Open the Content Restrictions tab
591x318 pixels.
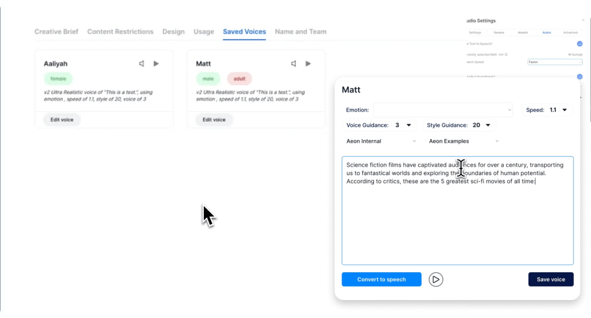click(120, 31)
